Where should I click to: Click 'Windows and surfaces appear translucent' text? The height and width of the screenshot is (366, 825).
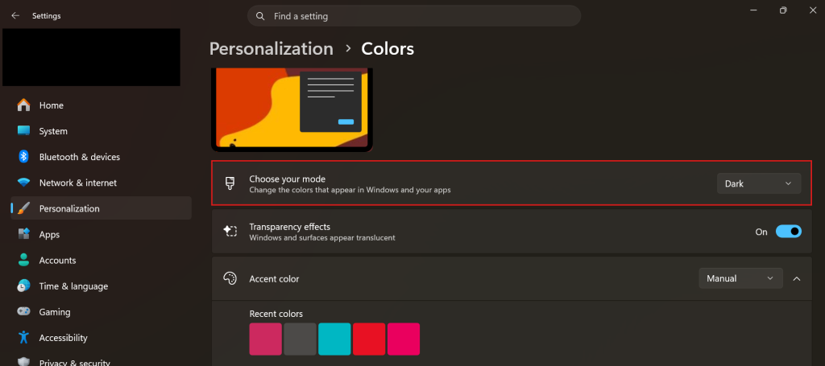click(322, 238)
